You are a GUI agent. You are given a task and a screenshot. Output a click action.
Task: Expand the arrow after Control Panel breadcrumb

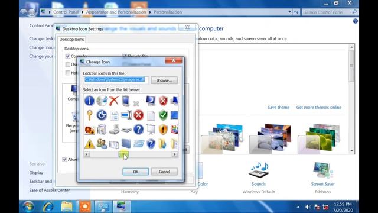click(83, 12)
